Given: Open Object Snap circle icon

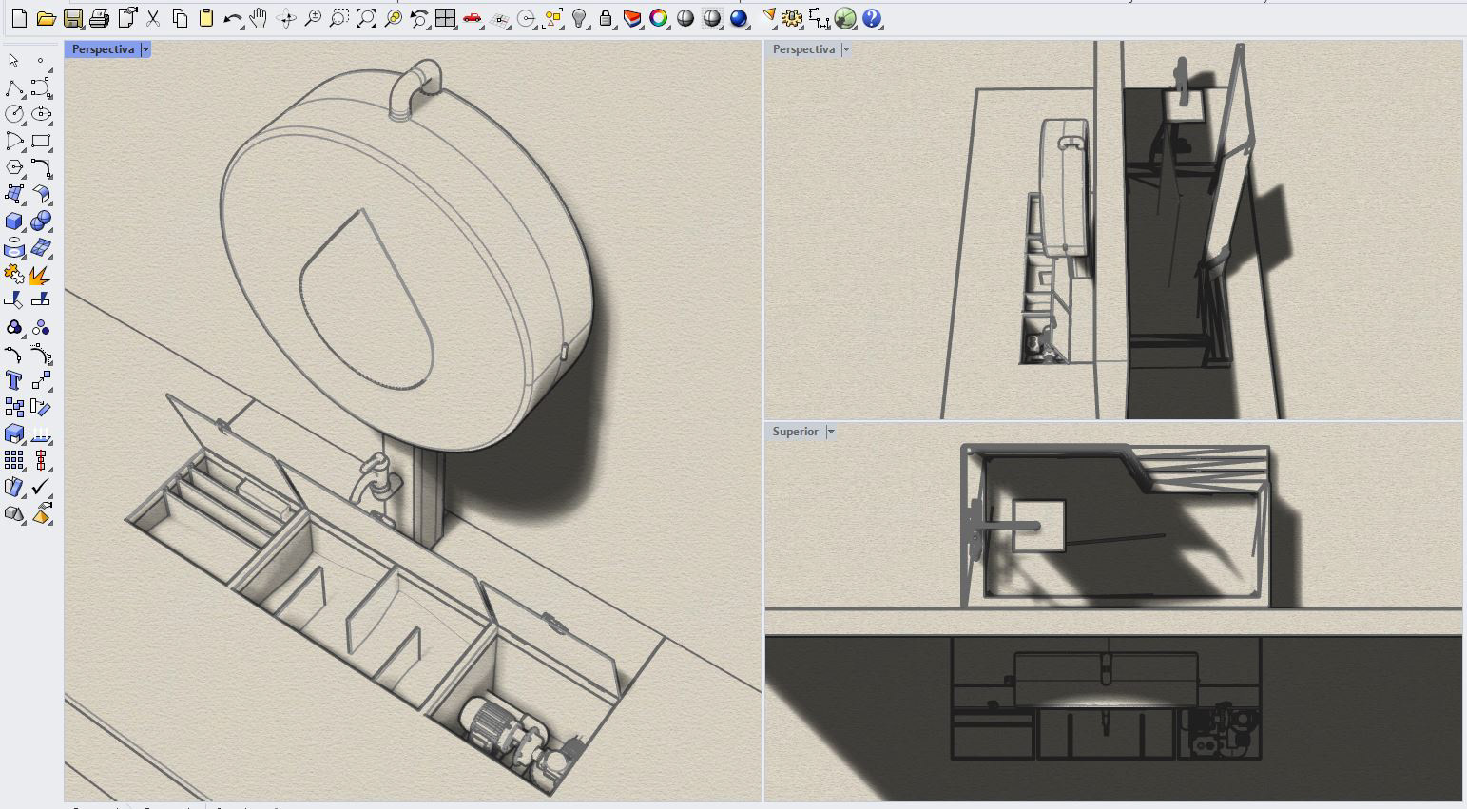Looking at the screenshot, I should (527, 18).
